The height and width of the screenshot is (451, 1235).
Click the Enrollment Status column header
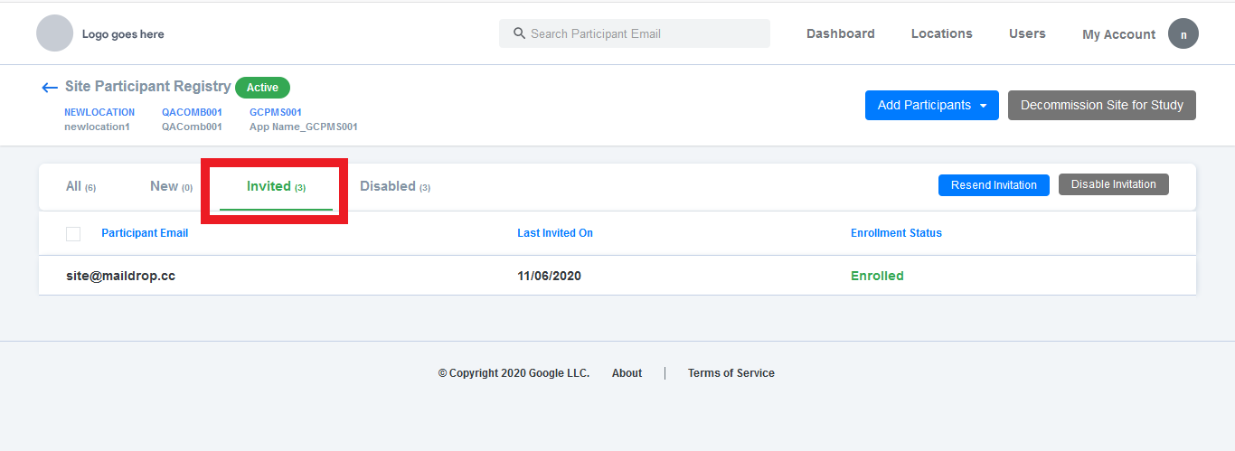896,233
